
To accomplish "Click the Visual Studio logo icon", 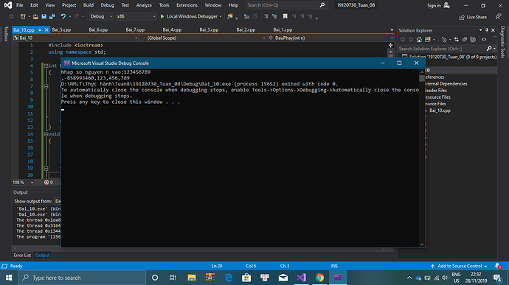I will click(x=8, y=5).
